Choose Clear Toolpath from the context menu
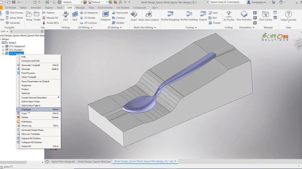The width and height of the screenshot is (302, 169). (39, 77)
